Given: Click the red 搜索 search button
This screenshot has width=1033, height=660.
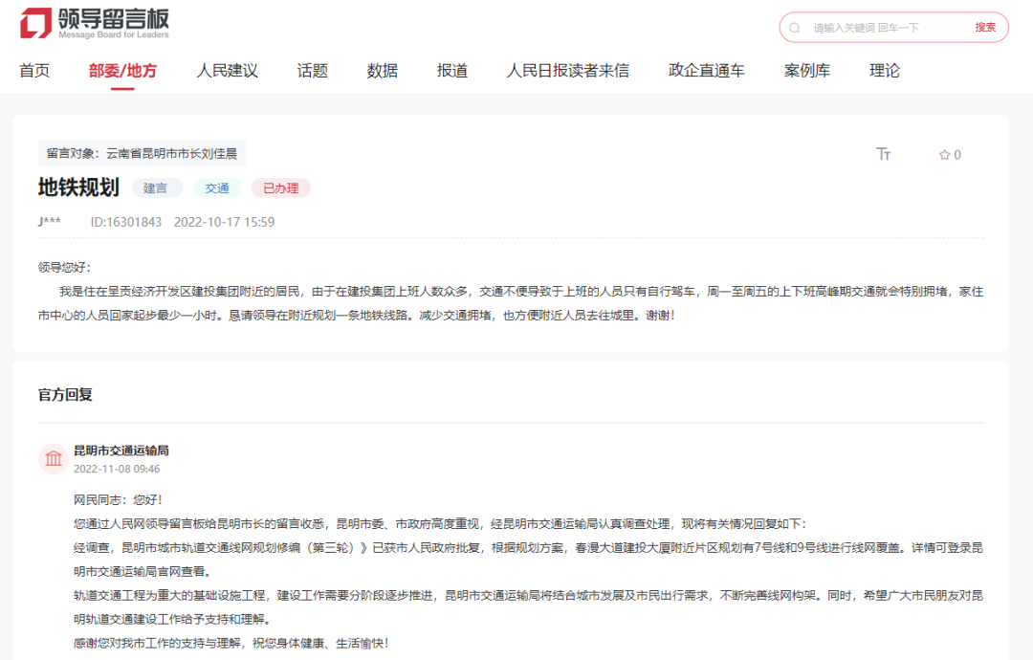Looking at the screenshot, I should [985, 27].
